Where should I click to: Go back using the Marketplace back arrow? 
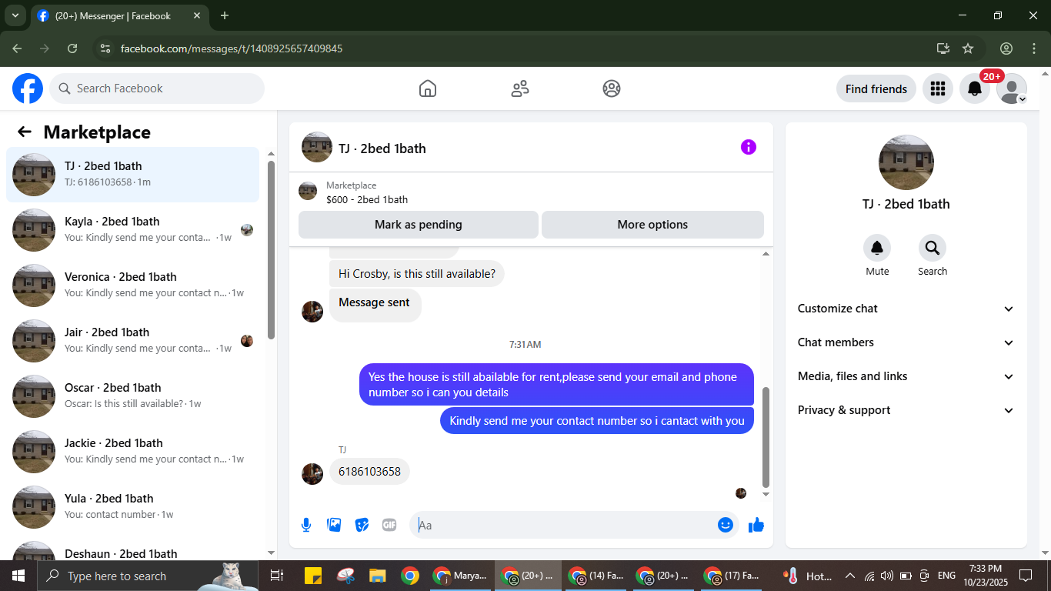tap(25, 132)
